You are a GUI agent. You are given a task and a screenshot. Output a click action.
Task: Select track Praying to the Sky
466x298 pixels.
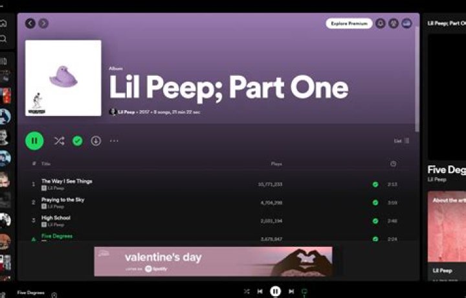(63, 200)
